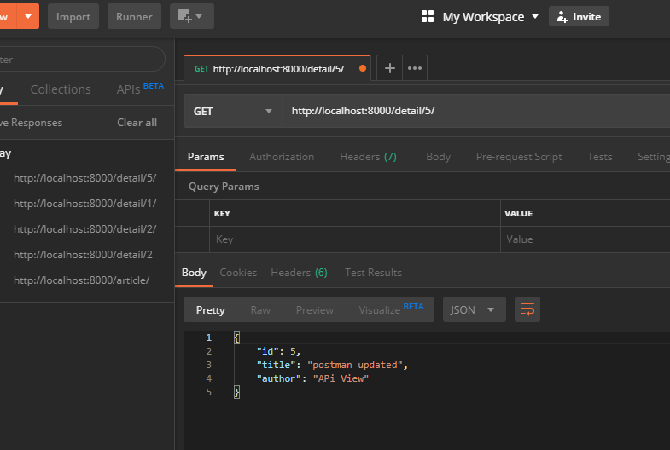Focus the sidebar filter field
The width and height of the screenshot is (670, 450).
pyautogui.click(x=81, y=59)
